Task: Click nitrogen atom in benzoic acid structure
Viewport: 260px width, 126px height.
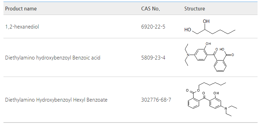Action: point(188,55)
